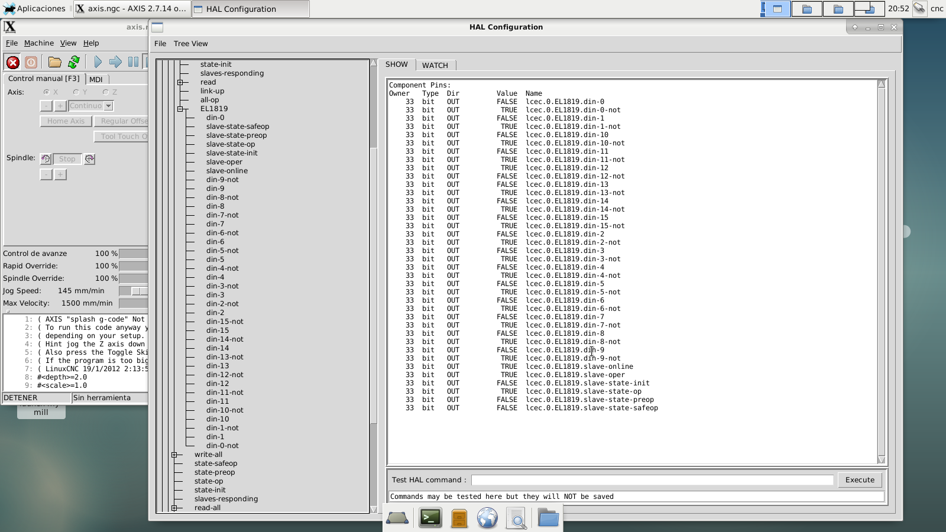Show desktop icon in the dock
Screen dimensions: 946x532
pyautogui.click(x=397, y=518)
